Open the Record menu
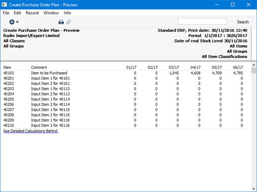 (x=32, y=13)
